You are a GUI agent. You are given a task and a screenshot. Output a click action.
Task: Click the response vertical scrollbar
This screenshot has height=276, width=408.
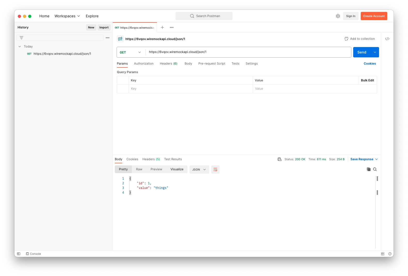(x=377, y=186)
